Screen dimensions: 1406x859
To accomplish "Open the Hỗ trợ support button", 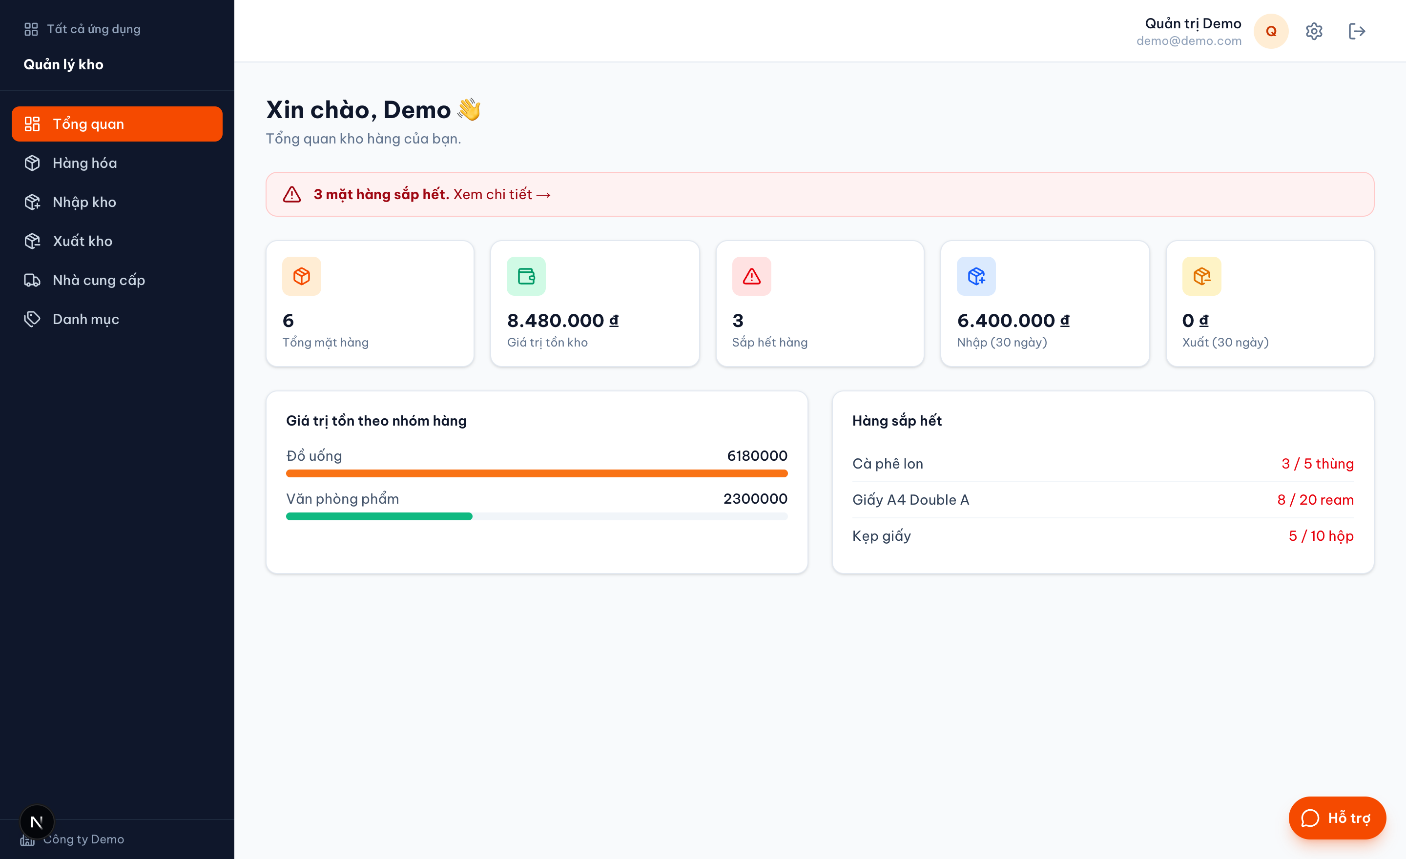I will tap(1337, 818).
